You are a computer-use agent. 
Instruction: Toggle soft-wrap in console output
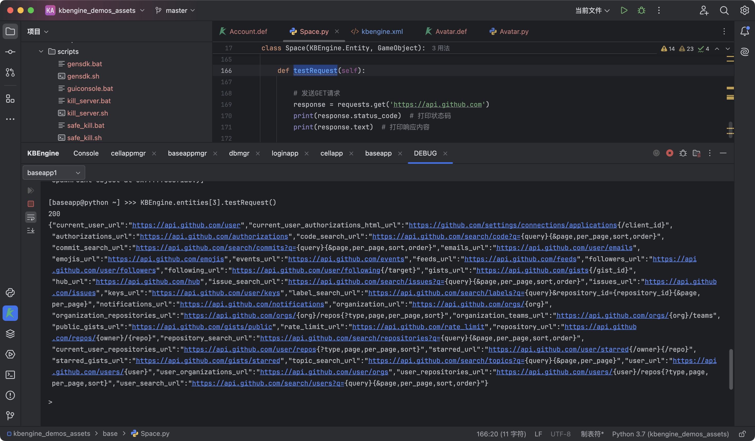tap(31, 218)
